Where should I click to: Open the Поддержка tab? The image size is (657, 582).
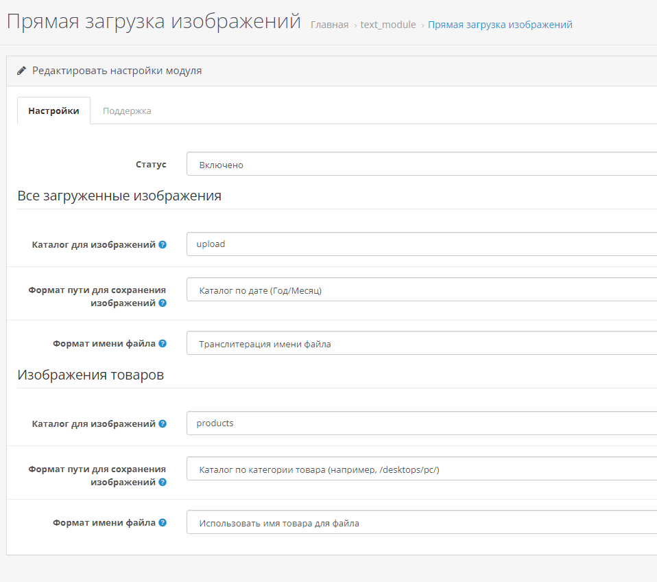[127, 110]
